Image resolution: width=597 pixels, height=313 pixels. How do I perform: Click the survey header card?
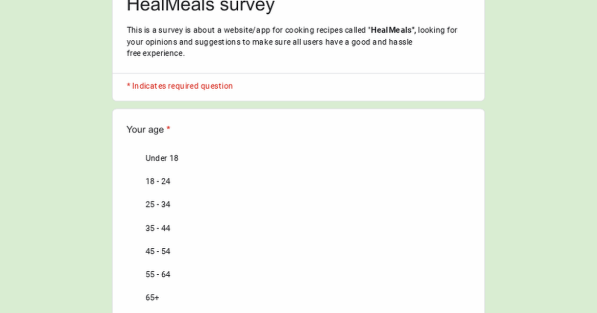298,36
